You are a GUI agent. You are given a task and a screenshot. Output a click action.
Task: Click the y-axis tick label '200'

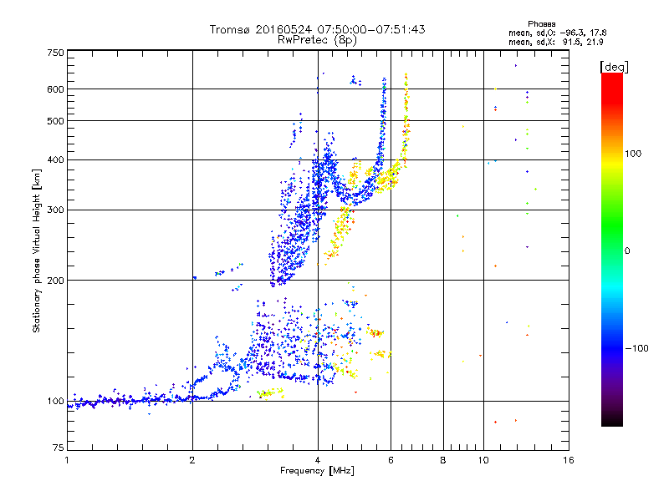coord(56,281)
